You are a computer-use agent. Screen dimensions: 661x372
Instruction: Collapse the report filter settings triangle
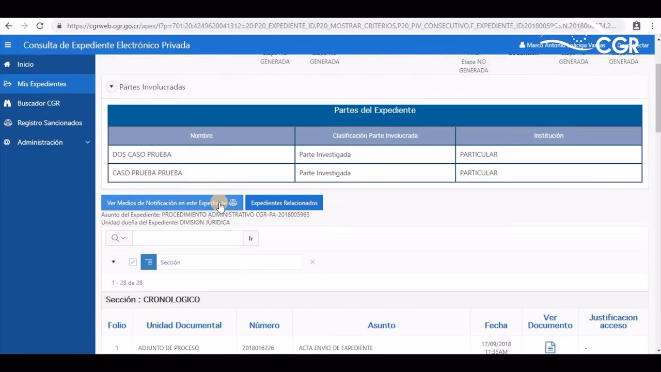coord(114,262)
